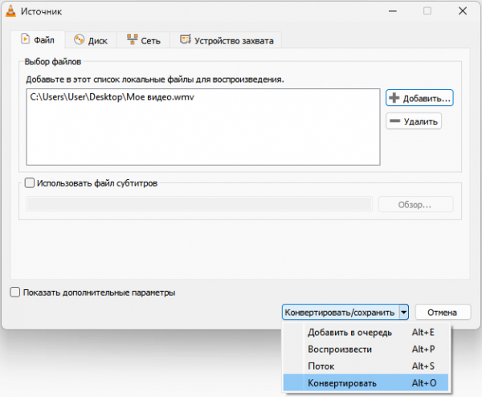
Task: Click the disabled Обзор... button
Action: 415,205
